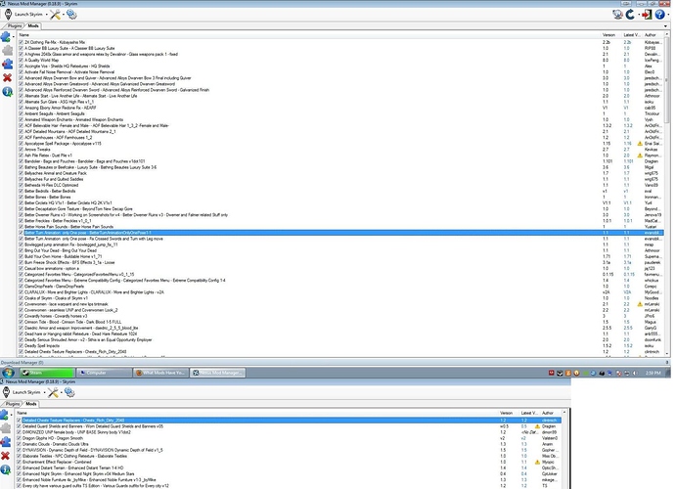This screenshot has height=489, width=675.
Task: Click add mod puzzle icon in upper window
Action: click(6, 37)
